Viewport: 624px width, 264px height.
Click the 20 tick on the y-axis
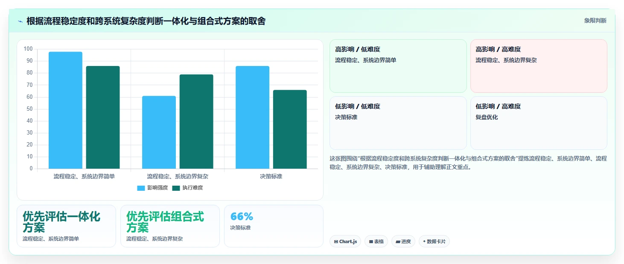[x=30, y=145]
